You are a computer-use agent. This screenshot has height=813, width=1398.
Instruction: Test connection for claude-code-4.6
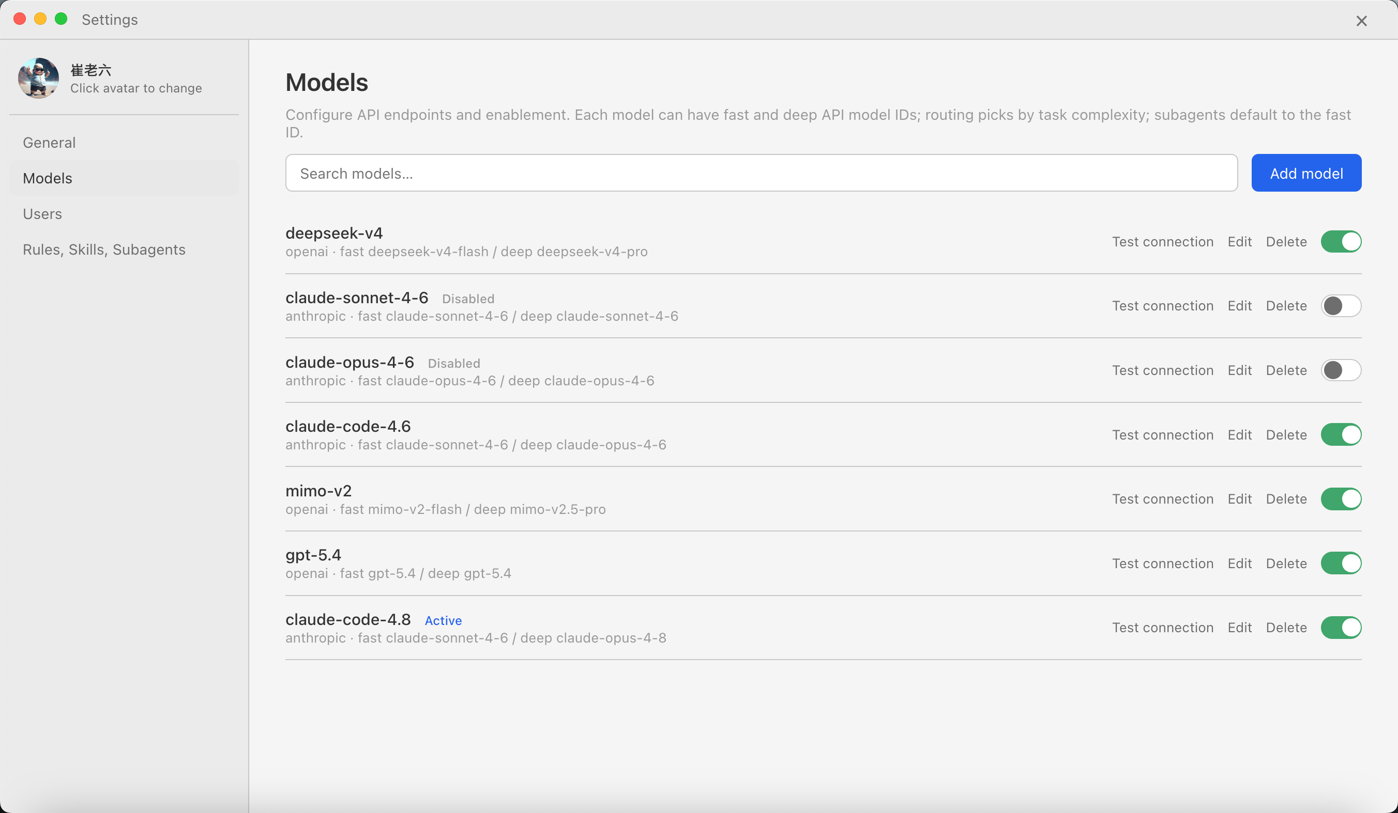pyautogui.click(x=1163, y=435)
